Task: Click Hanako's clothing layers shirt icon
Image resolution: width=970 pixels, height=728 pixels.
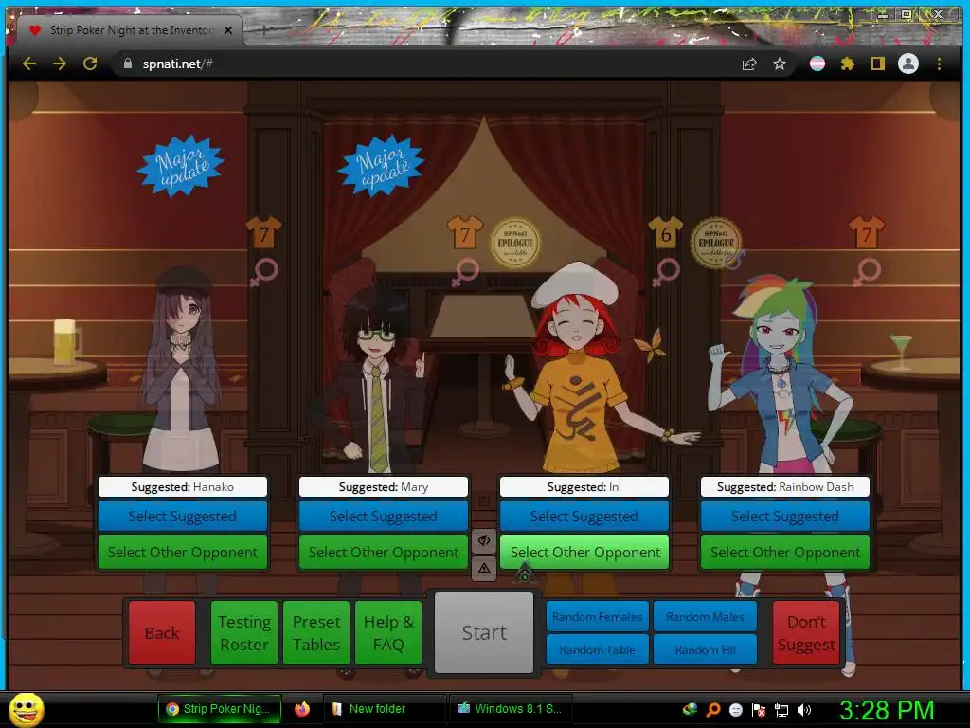Action: pyautogui.click(x=263, y=233)
